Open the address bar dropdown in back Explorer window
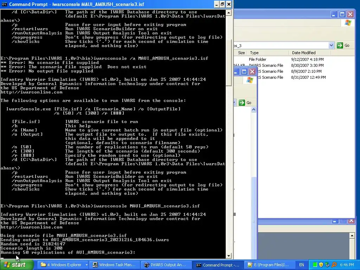360x270 pixels. 331,45
